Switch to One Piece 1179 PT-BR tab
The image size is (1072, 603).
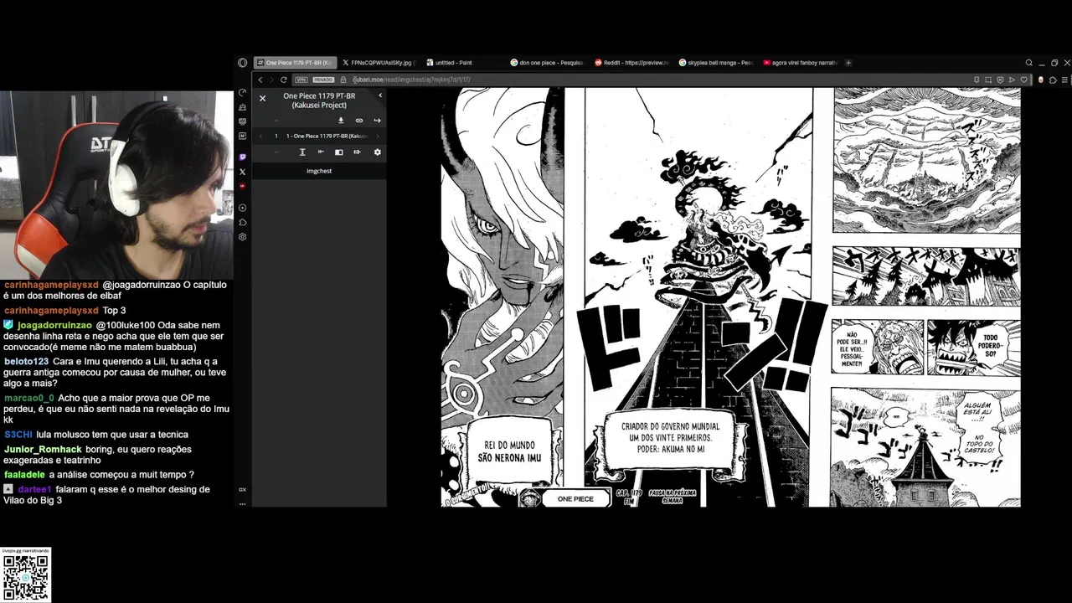click(x=295, y=63)
